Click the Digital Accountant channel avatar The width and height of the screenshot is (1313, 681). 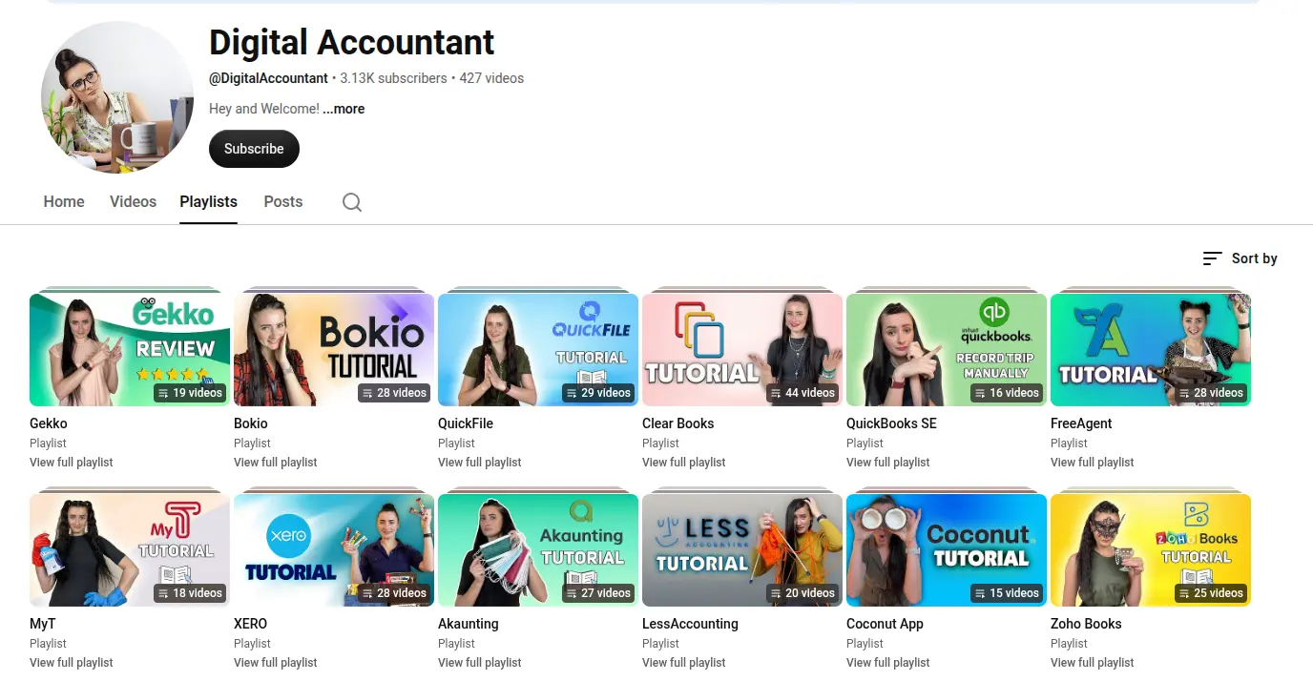tap(117, 97)
